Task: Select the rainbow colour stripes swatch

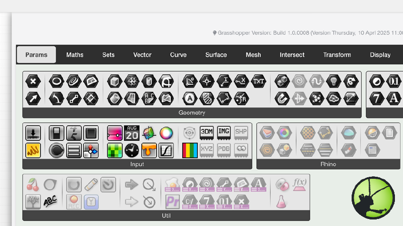Action: tap(190, 150)
